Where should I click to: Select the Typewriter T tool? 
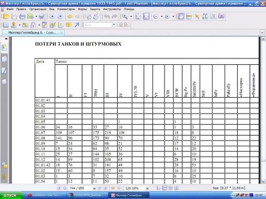point(60,25)
